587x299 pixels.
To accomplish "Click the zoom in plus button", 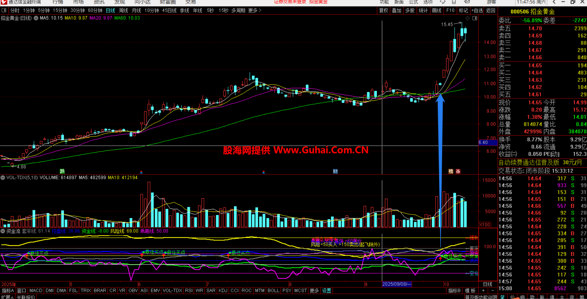I will point(483,290).
